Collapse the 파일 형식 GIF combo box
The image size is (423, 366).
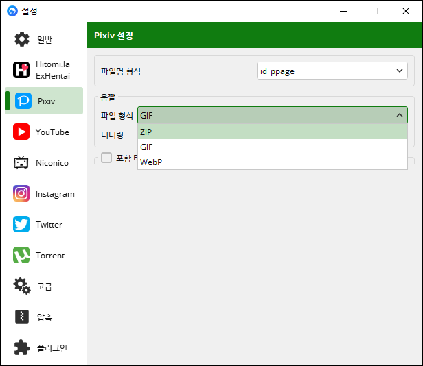pos(273,115)
